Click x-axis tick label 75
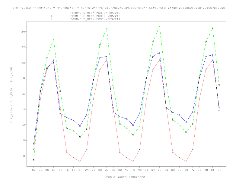Image resolution: width=239 pixels, height=185 pixels. coord(199,170)
